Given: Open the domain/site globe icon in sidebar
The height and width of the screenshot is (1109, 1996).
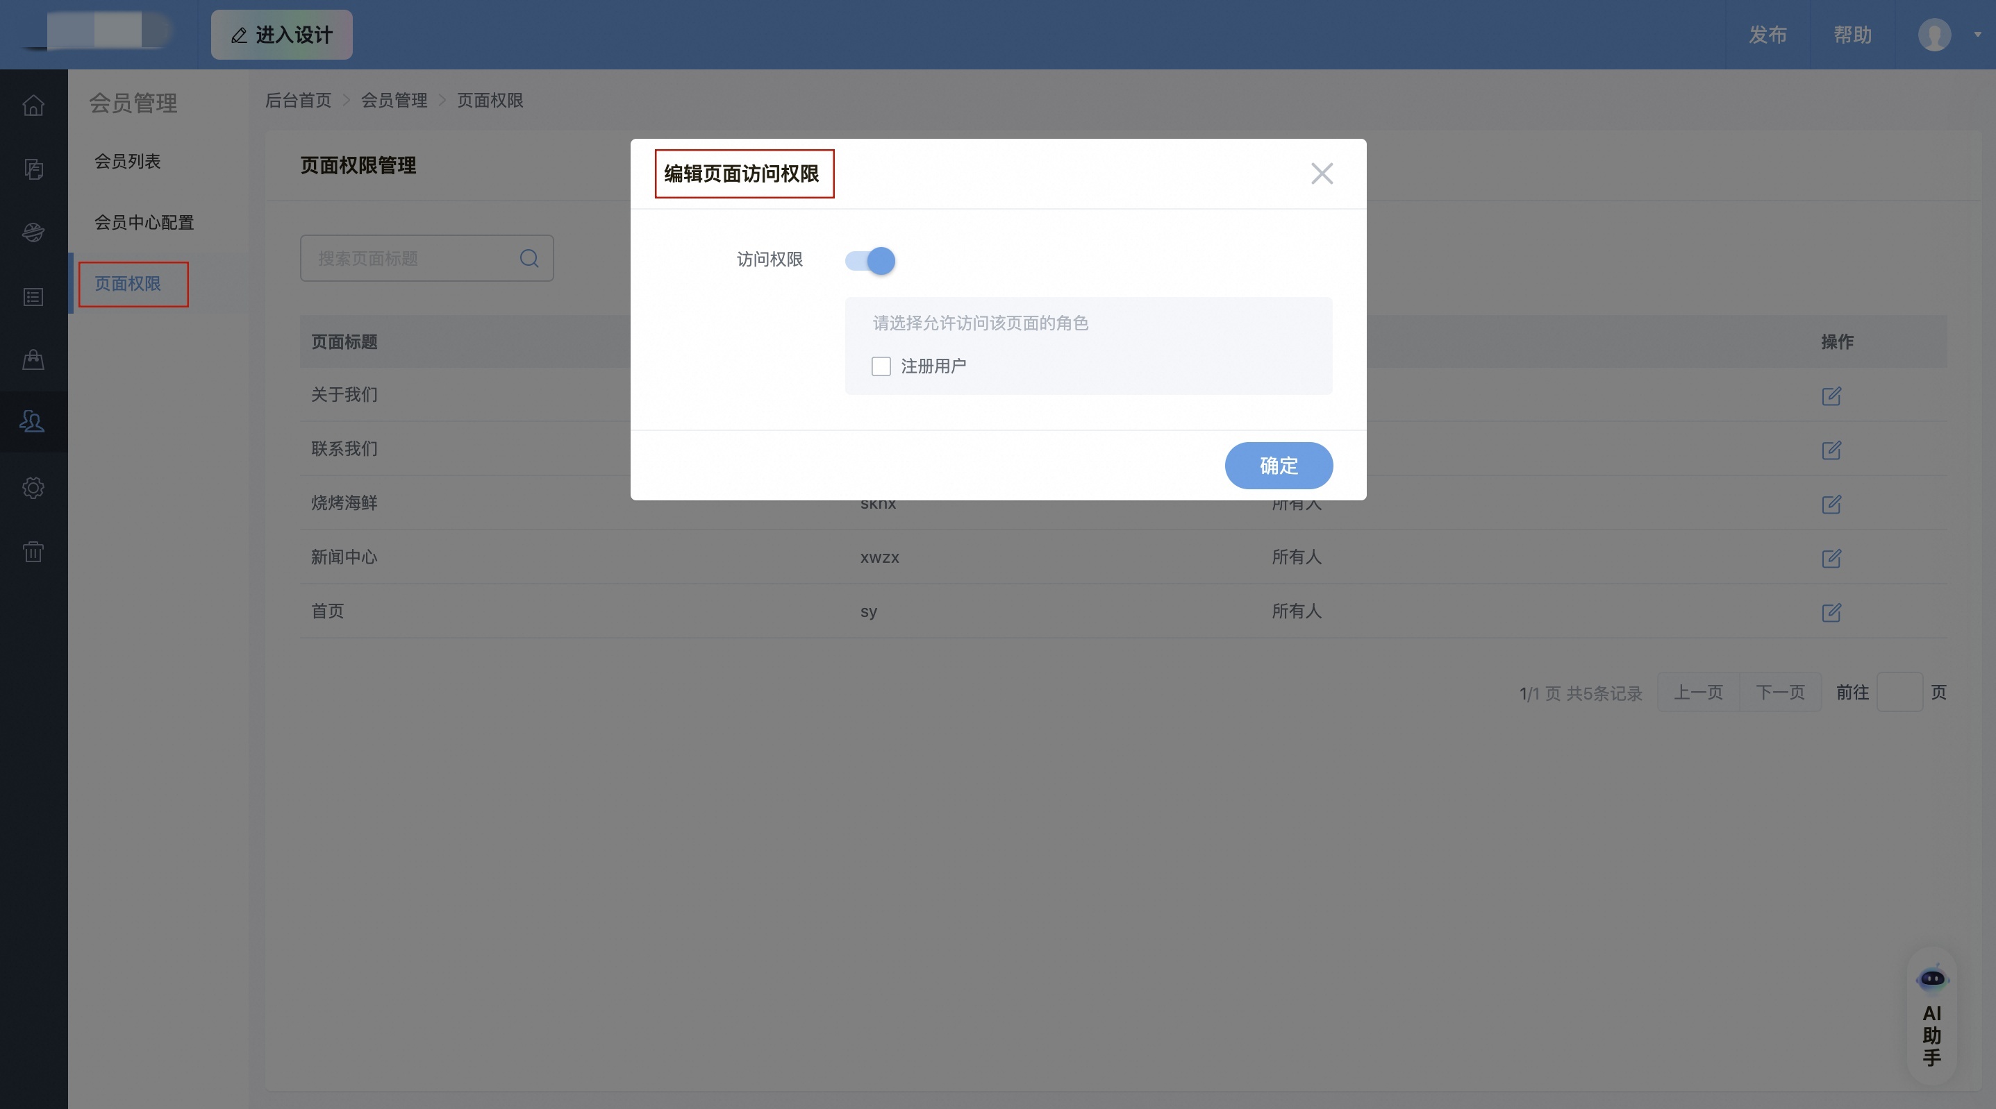Looking at the screenshot, I should (x=33, y=232).
